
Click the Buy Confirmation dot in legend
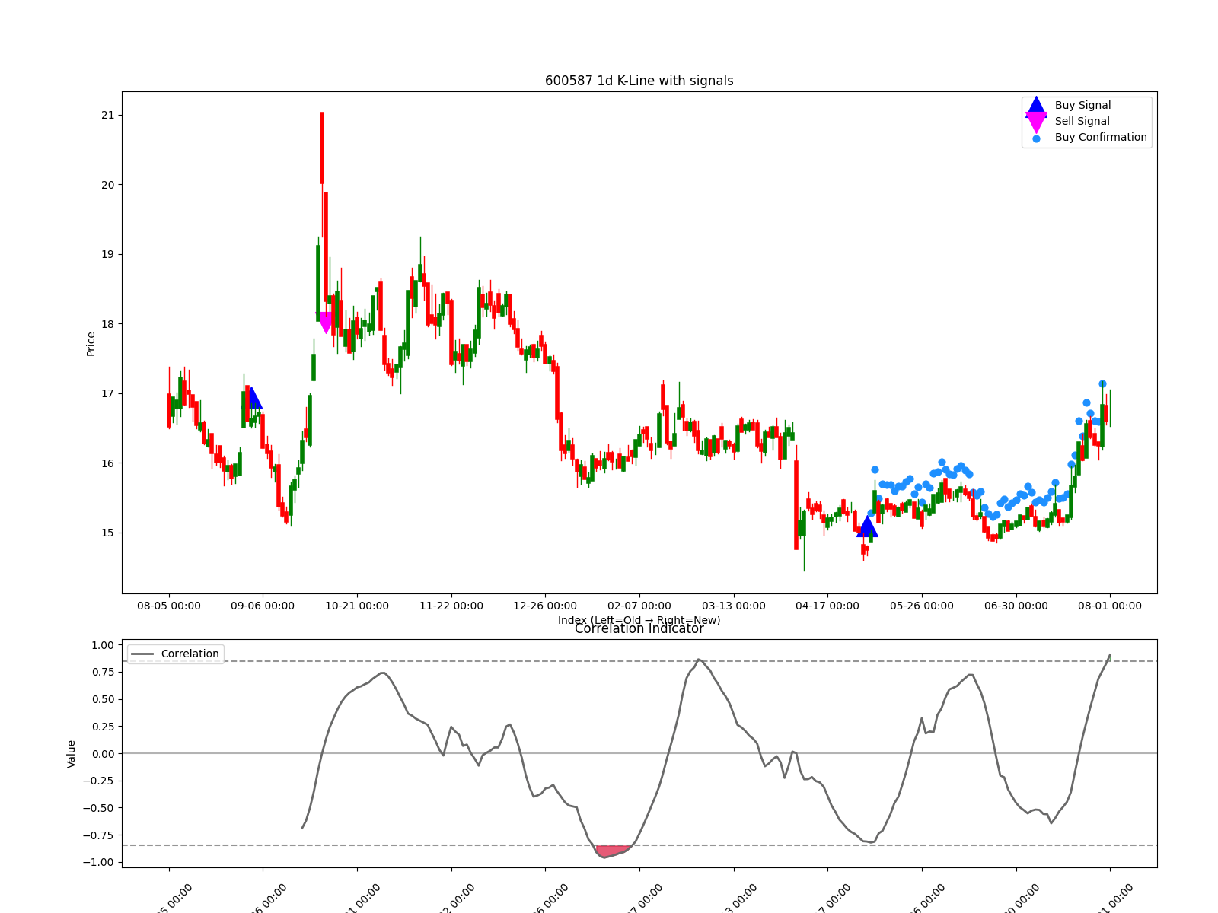[x=1036, y=138]
